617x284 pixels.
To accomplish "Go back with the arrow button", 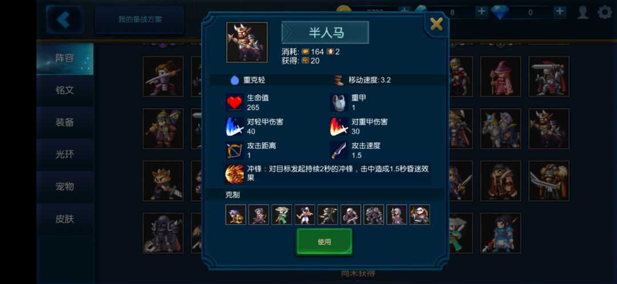I will [64, 19].
